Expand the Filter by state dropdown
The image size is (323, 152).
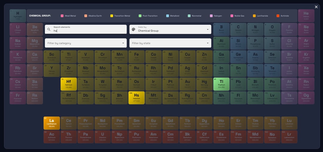tap(170, 43)
